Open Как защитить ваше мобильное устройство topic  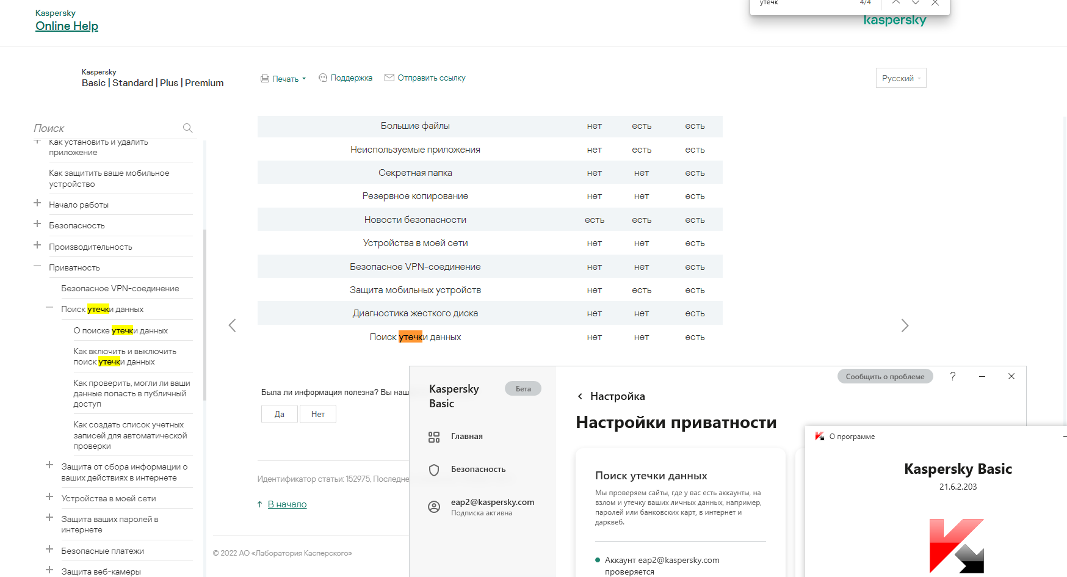click(x=109, y=179)
